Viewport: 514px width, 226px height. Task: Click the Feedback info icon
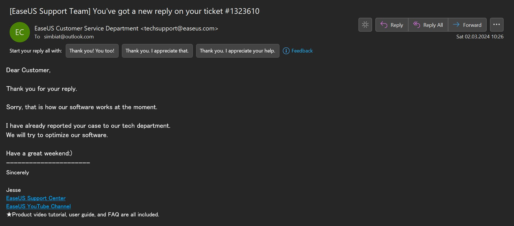[286, 51]
